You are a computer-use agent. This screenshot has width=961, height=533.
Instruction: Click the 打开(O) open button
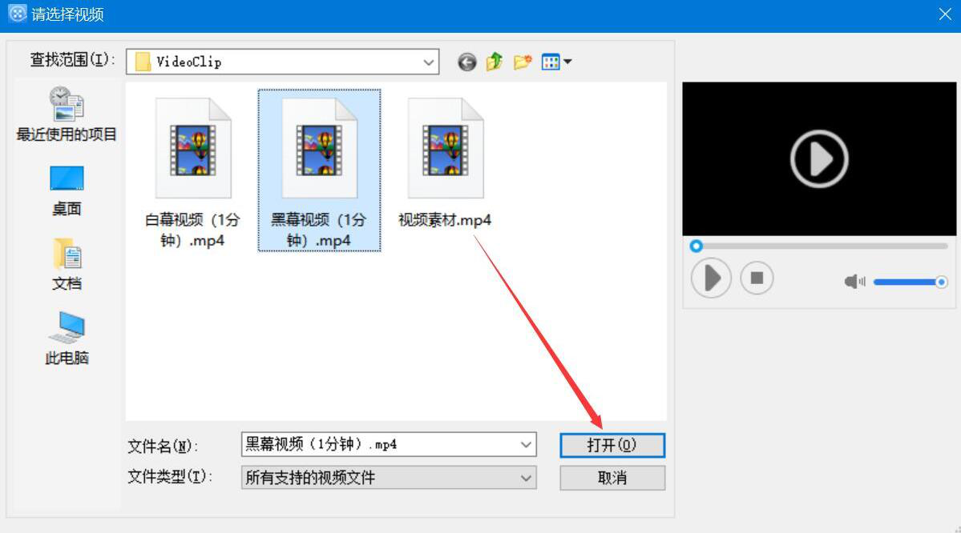click(x=612, y=446)
